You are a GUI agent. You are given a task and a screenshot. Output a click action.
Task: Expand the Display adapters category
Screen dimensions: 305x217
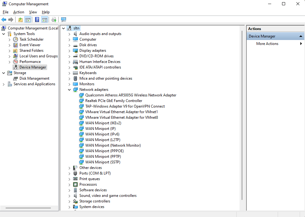click(x=69, y=51)
